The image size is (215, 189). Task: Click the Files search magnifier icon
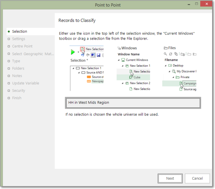165,54
